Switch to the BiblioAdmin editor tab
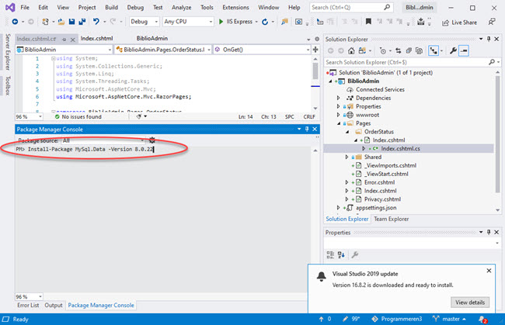This screenshot has width=505, height=325. click(x=152, y=38)
